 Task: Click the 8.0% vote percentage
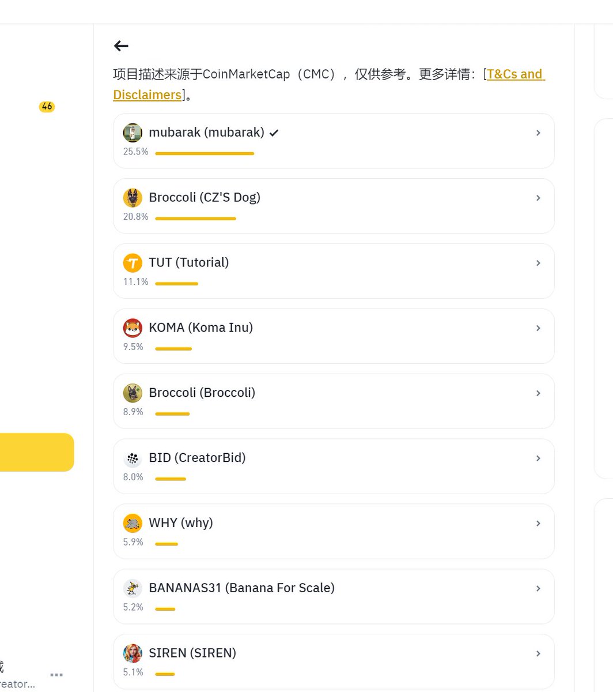tap(133, 477)
